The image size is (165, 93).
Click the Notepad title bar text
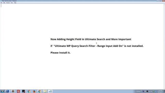9,1
